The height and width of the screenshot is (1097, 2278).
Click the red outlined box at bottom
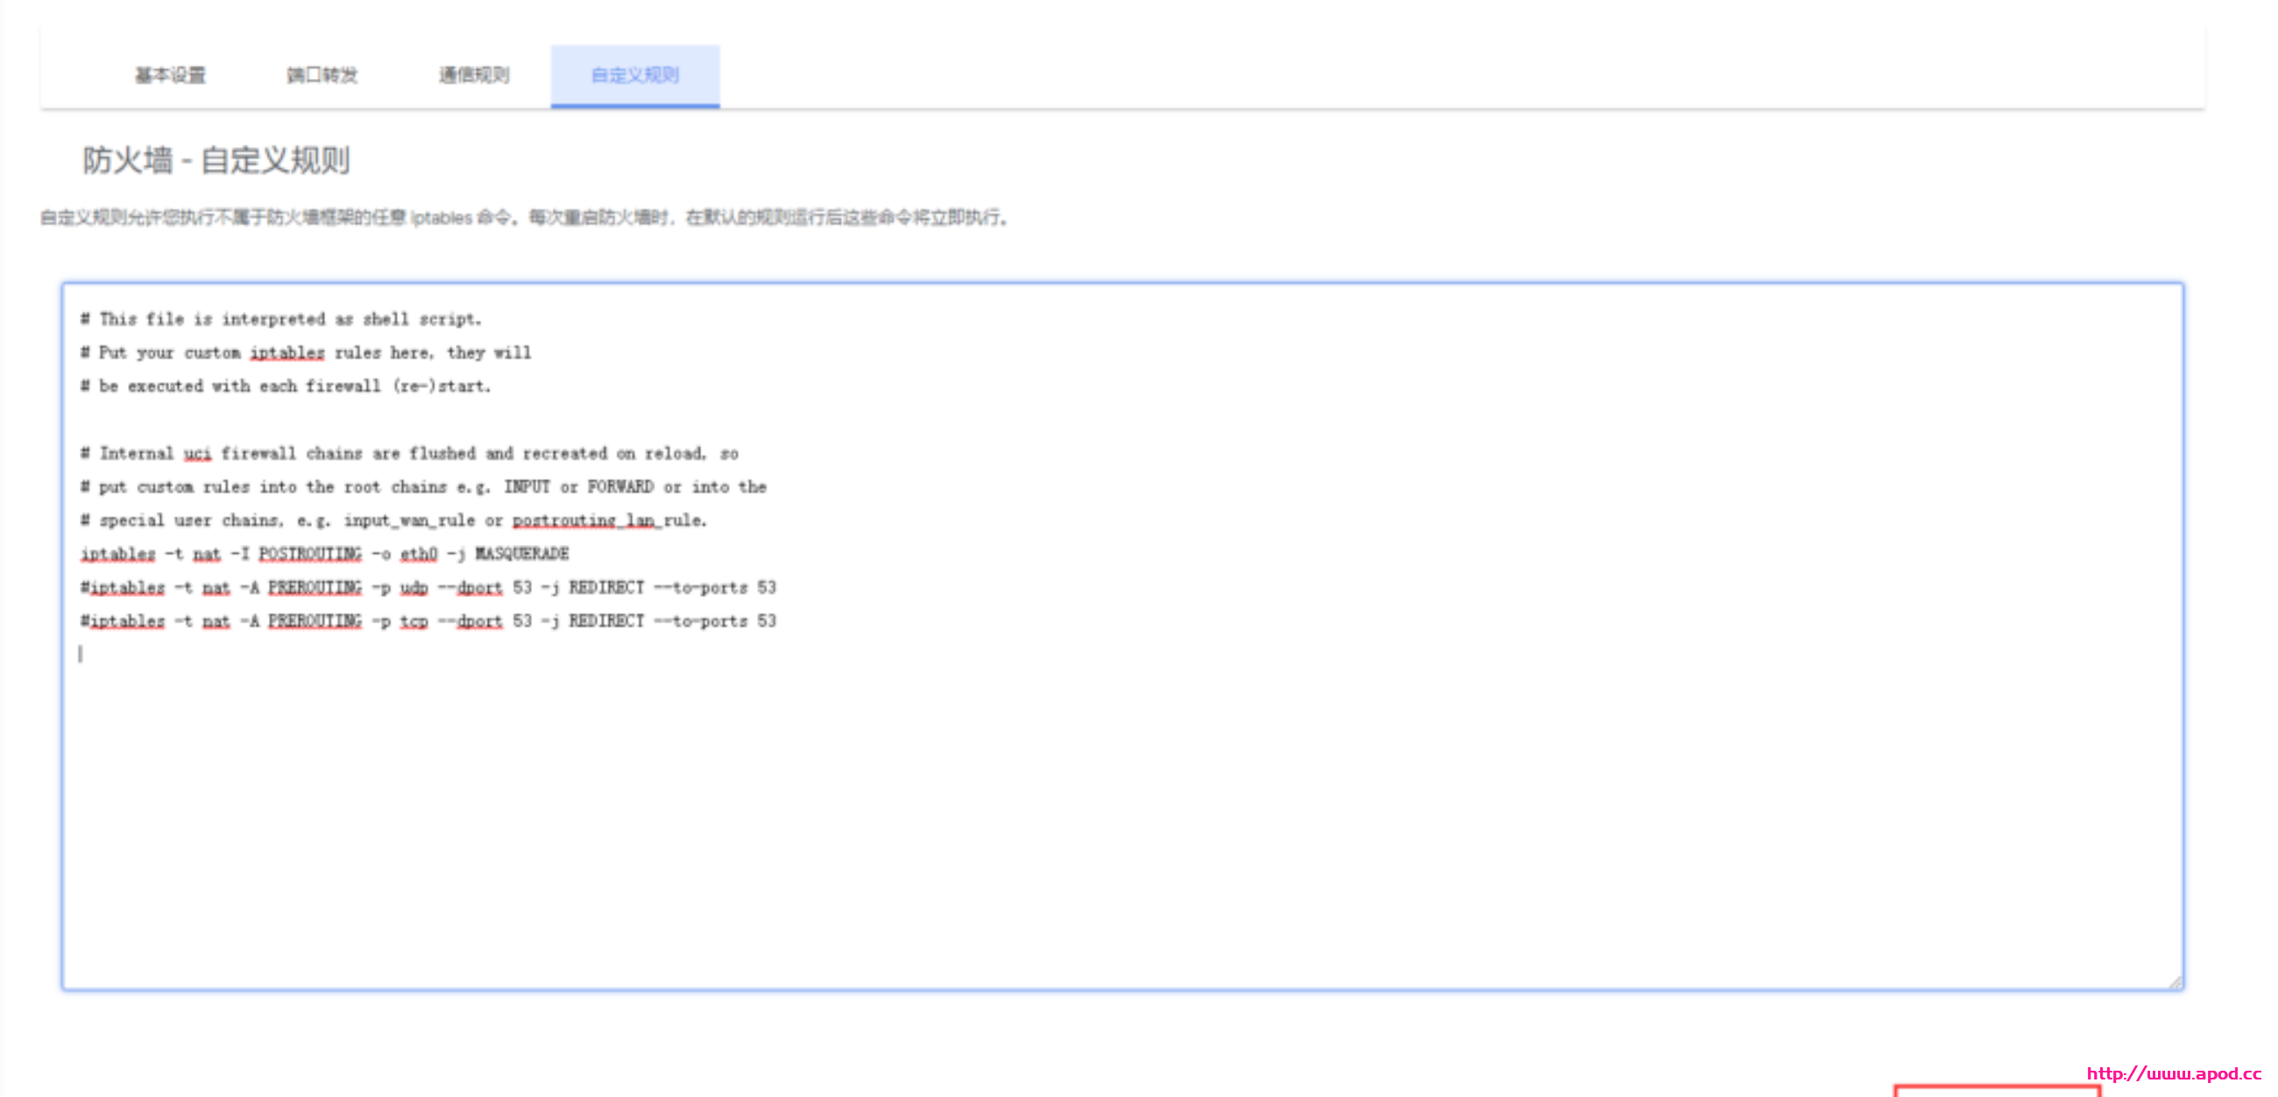[x=1996, y=1091]
